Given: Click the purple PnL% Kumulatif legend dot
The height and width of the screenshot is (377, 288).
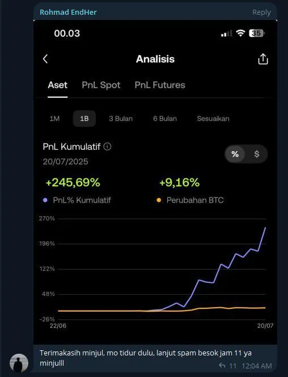Looking at the screenshot, I should pyautogui.click(x=45, y=200).
